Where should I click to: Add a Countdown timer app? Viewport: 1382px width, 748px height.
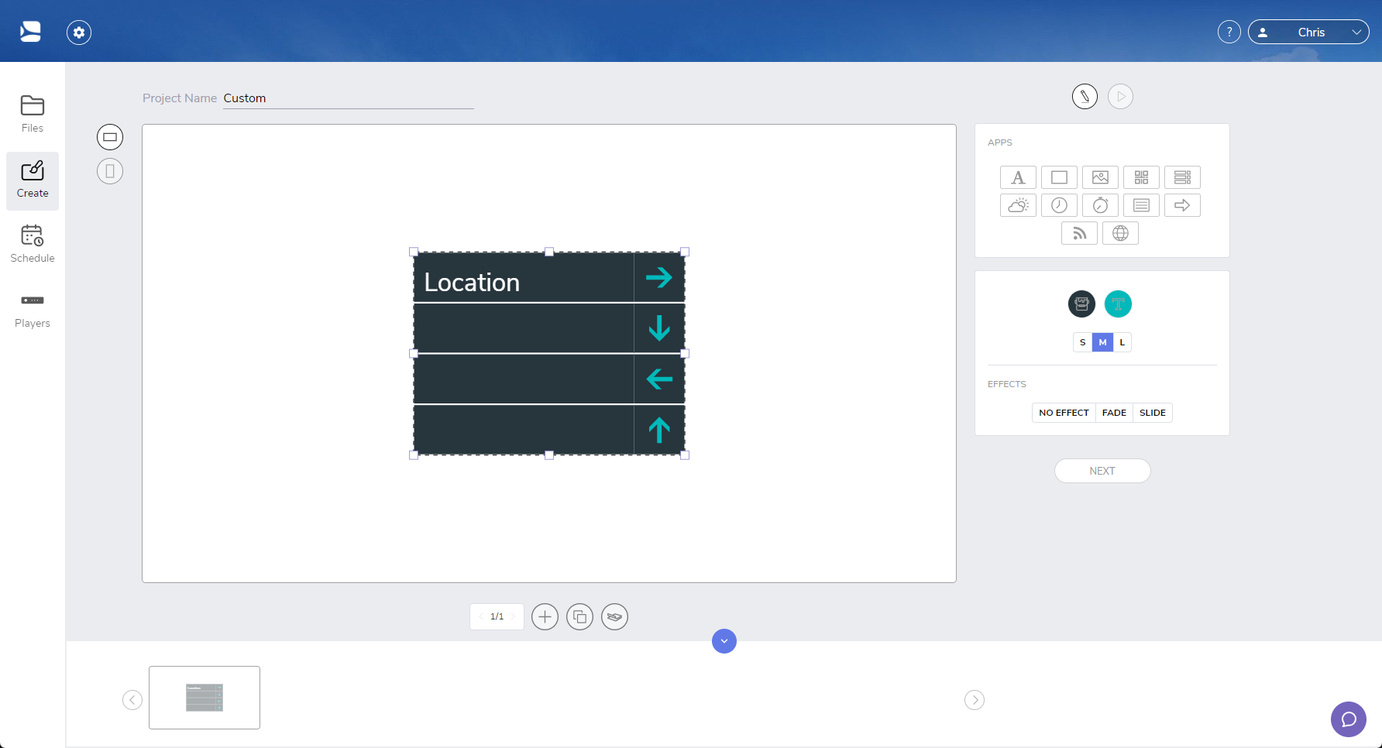1100,204
